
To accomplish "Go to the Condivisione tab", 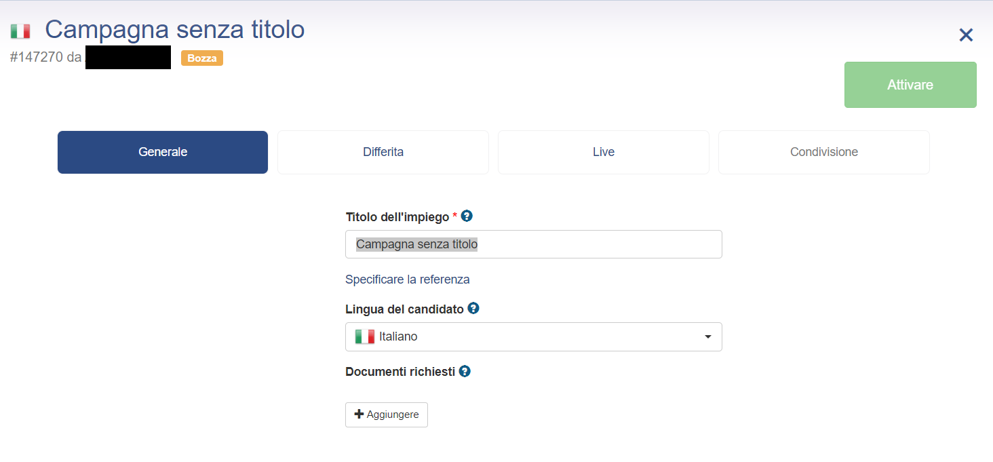I will click(x=824, y=152).
